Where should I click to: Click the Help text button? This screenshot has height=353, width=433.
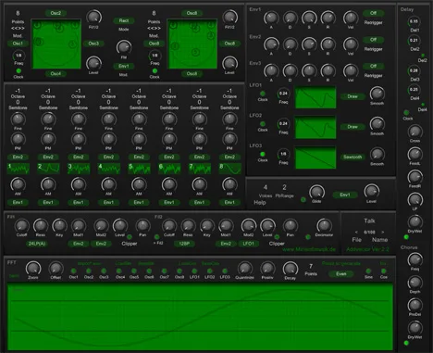260,203
